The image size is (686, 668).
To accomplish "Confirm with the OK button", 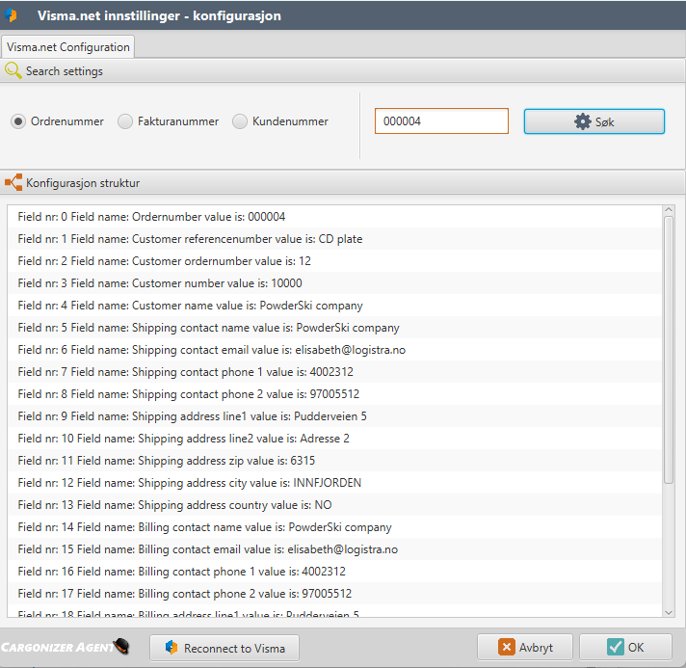I will tap(625, 648).
